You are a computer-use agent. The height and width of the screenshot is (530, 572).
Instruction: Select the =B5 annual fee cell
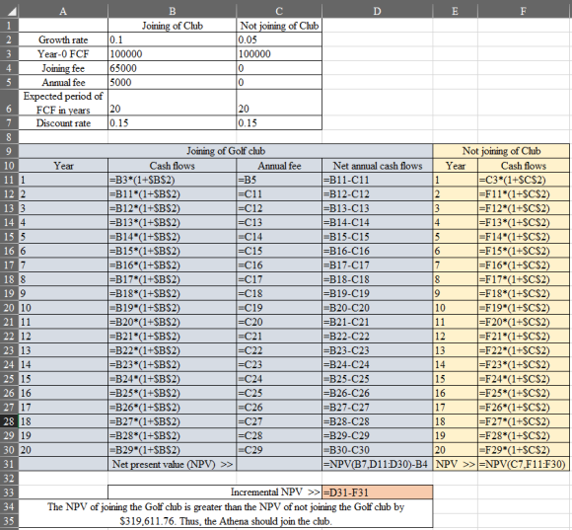coord(279,180)
